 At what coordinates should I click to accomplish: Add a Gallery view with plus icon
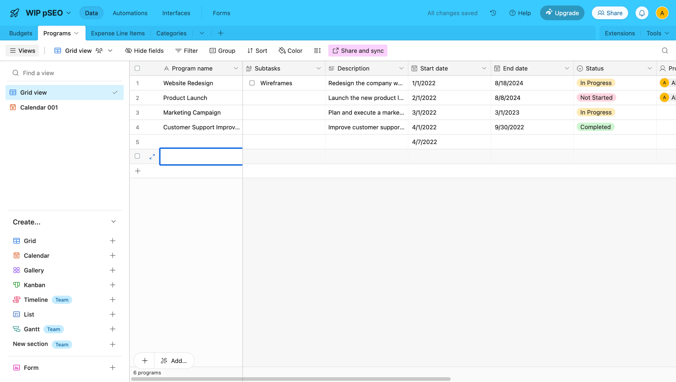[x=112, y=270]
